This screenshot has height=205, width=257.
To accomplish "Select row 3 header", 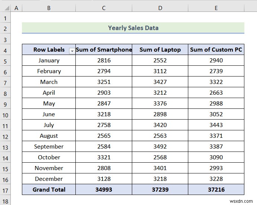I will coord(5,40).
